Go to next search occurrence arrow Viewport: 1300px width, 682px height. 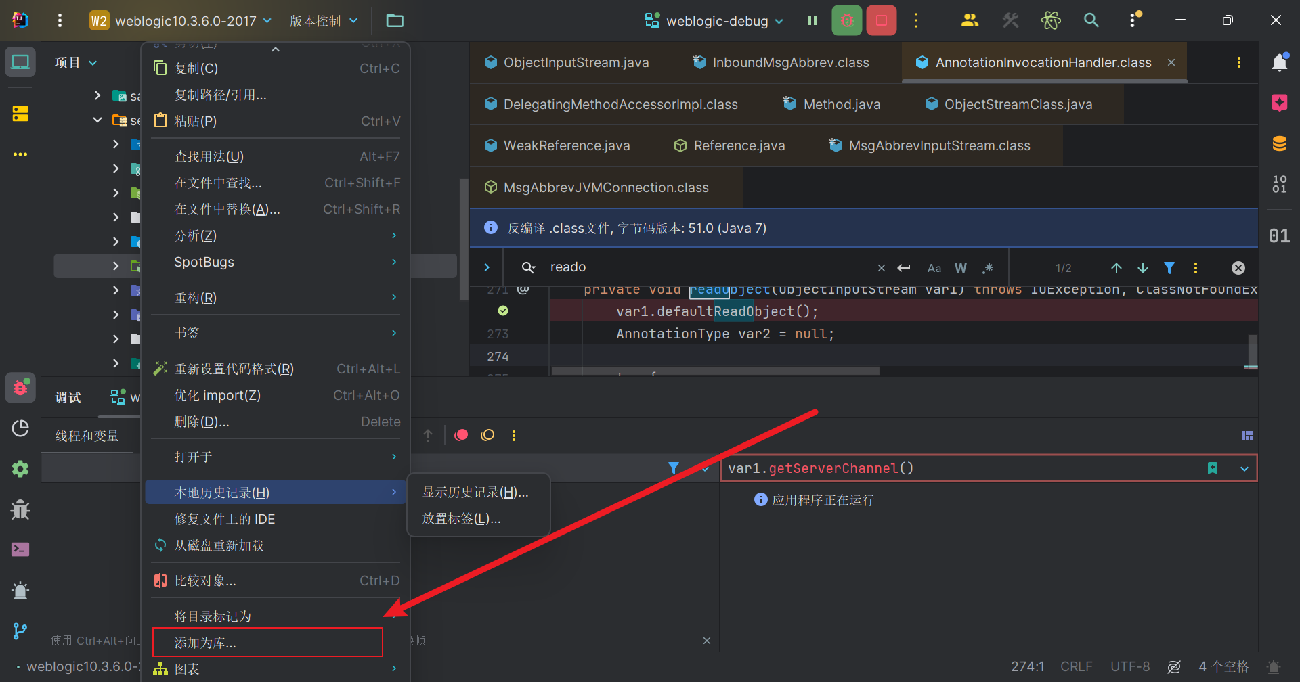1143,268
